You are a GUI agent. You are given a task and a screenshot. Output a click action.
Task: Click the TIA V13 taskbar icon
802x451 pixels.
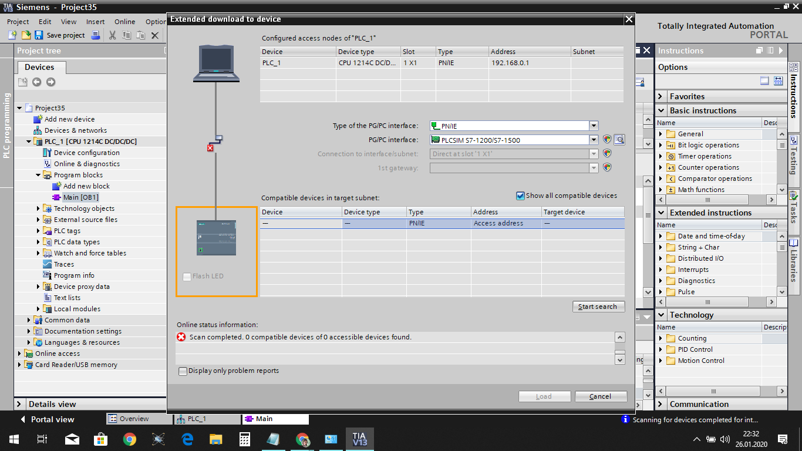(359, 439)
